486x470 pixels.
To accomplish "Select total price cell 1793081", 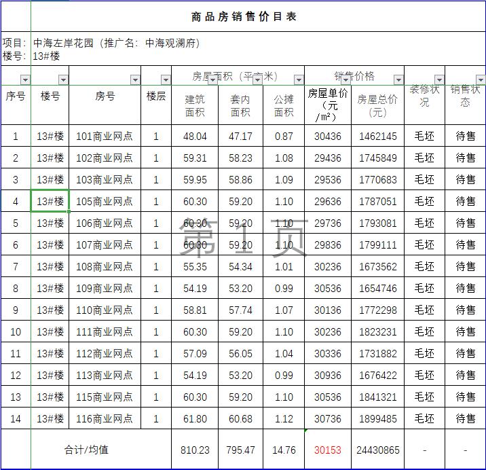I will pyautogui.click(x=377, y=223).
